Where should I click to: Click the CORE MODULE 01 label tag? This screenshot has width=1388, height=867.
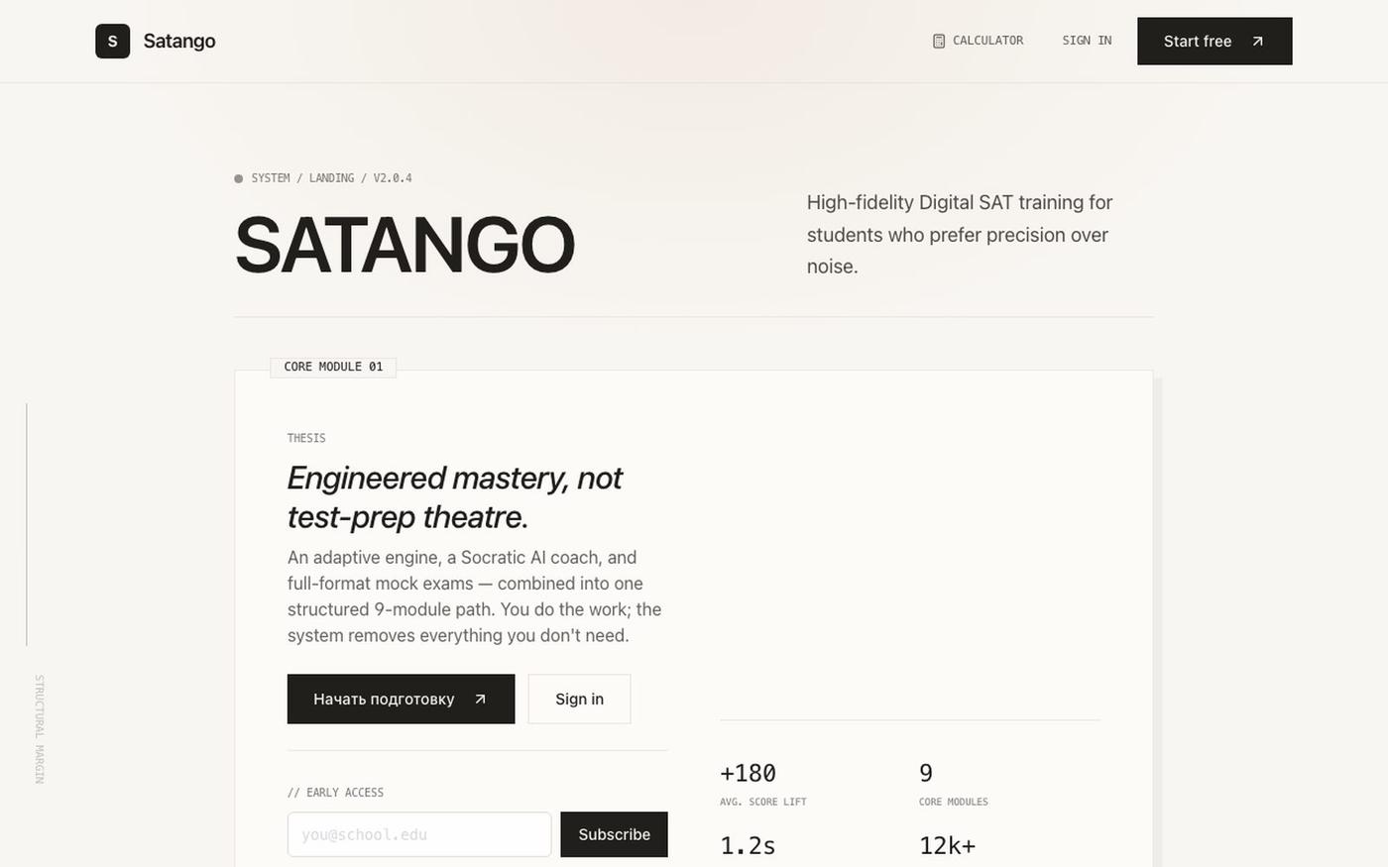[x=333, y=367]
